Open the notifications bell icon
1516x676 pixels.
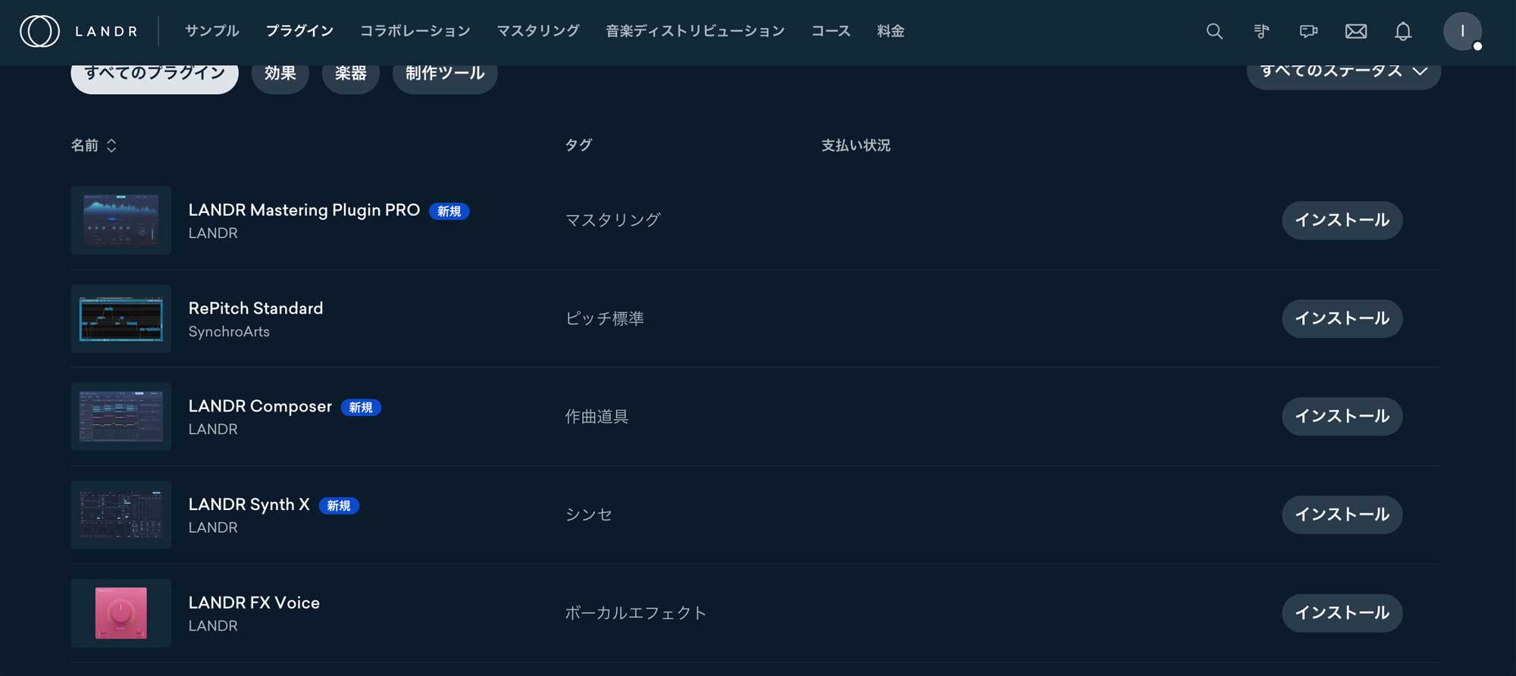click(1403, 31)
